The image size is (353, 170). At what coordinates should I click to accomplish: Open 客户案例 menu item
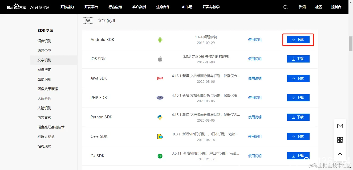coord(139,7)
